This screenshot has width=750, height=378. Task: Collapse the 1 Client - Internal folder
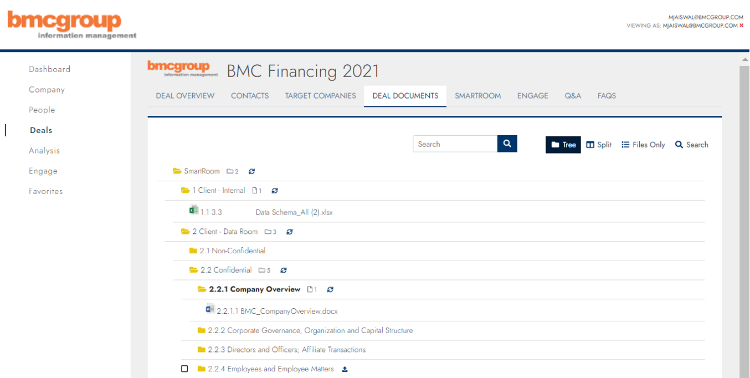tap(186, 191)
